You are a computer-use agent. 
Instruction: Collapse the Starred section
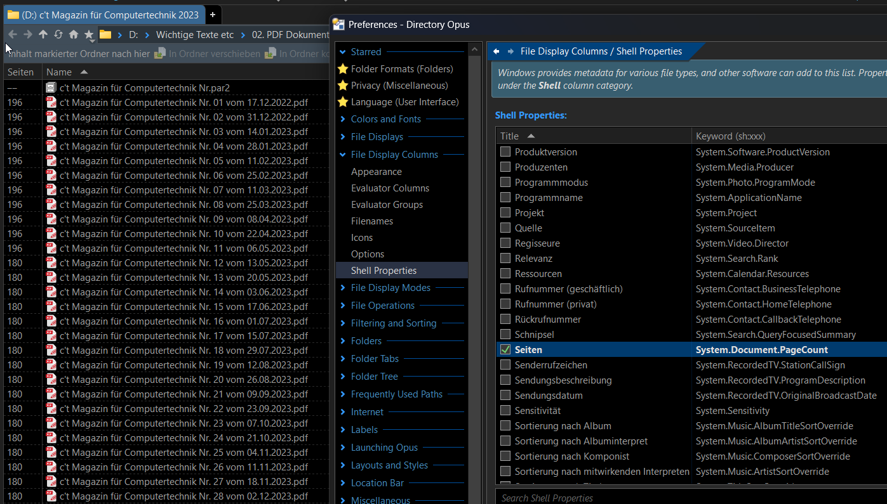point(343,52)
